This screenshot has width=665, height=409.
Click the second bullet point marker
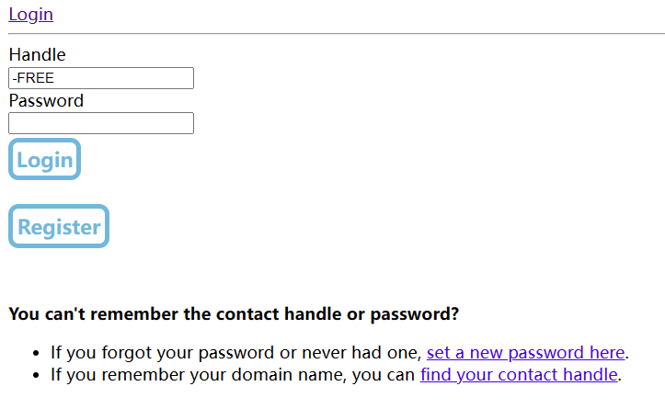(x=36, y=375)
